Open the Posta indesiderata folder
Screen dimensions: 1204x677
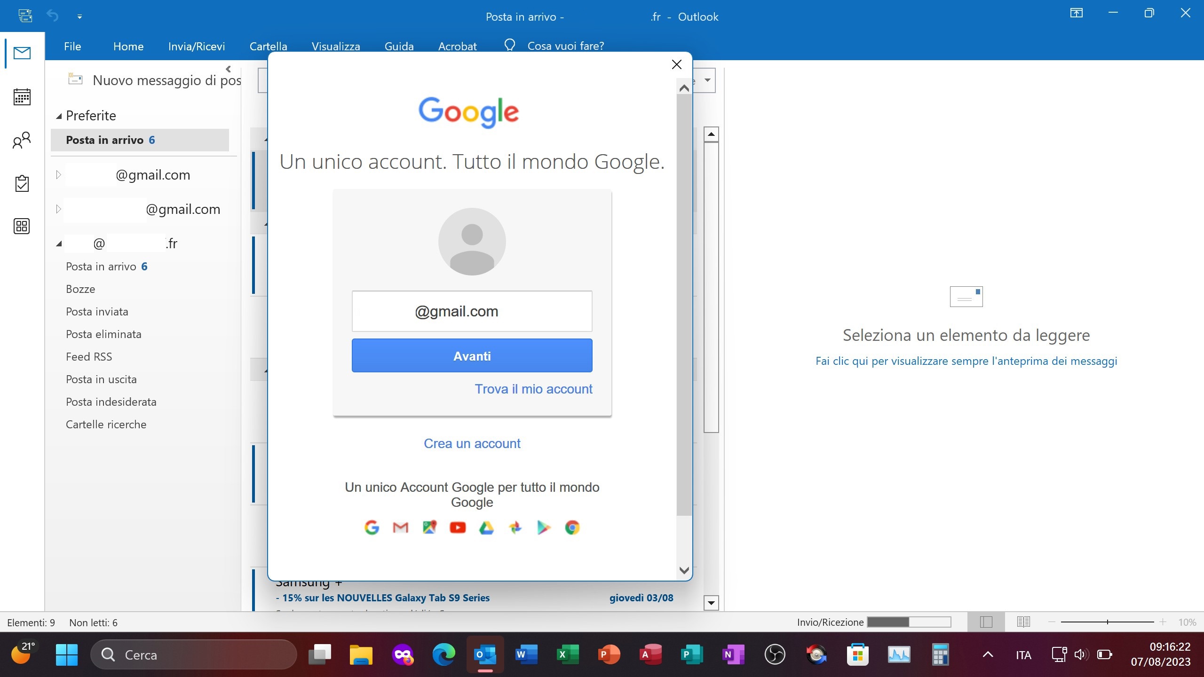111,402
